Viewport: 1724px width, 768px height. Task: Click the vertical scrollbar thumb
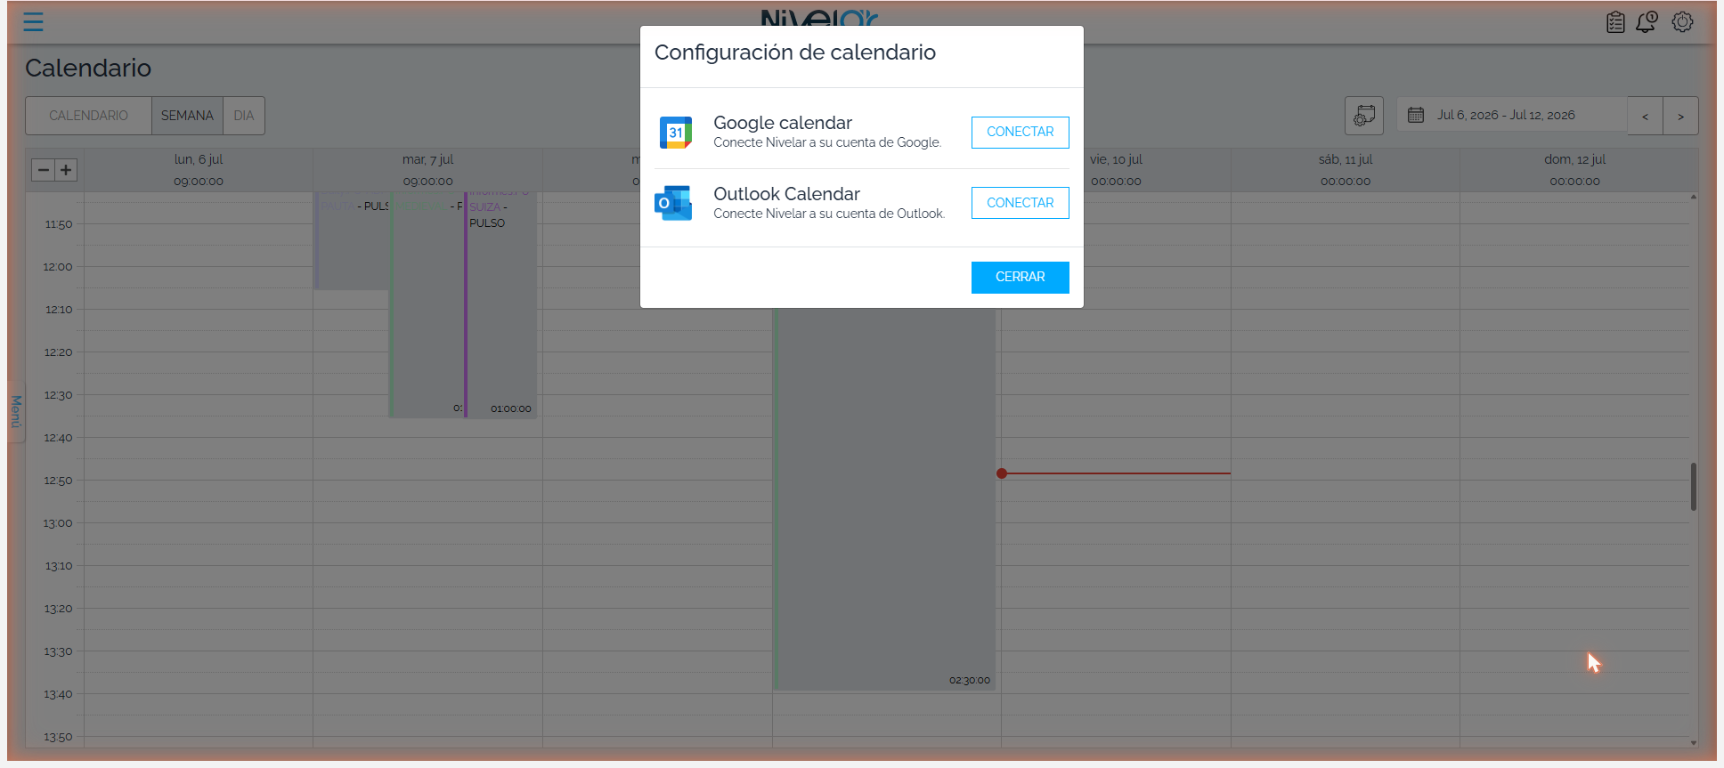(1693, 487)
